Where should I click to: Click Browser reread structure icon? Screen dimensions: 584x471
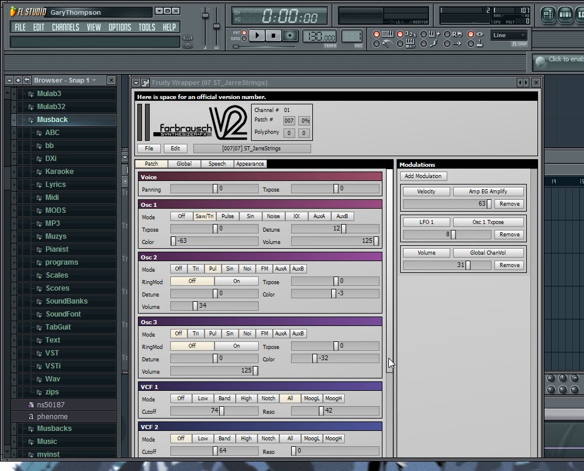pos(27,80)
